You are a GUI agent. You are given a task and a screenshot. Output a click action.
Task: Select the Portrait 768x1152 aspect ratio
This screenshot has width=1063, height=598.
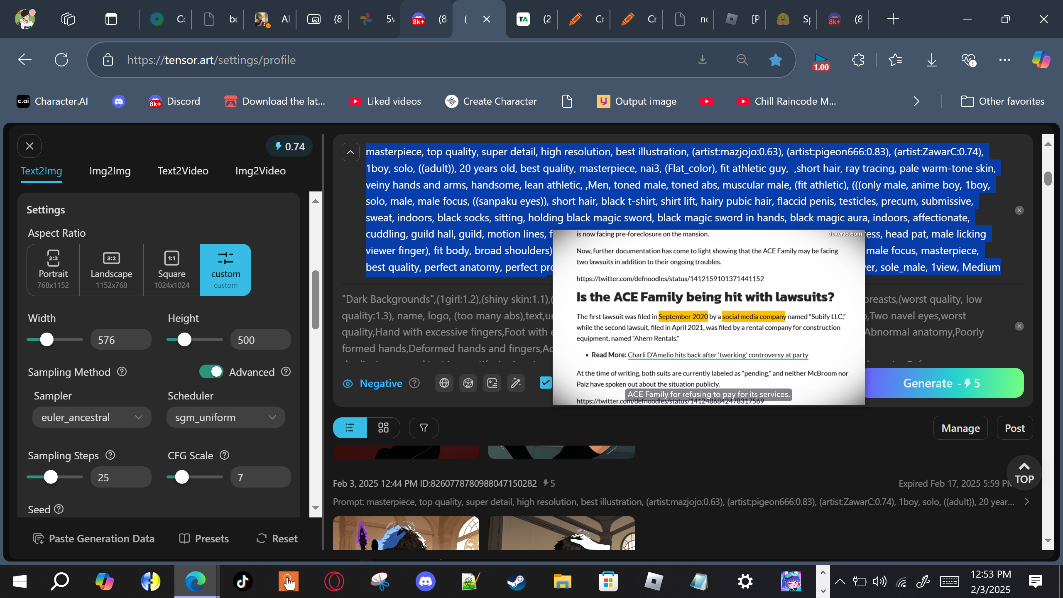53,270
